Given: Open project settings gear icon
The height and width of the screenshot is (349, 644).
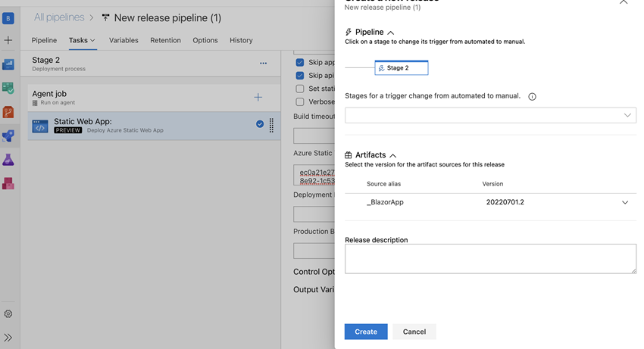Looking at the screenshot, I should point(8,314).
